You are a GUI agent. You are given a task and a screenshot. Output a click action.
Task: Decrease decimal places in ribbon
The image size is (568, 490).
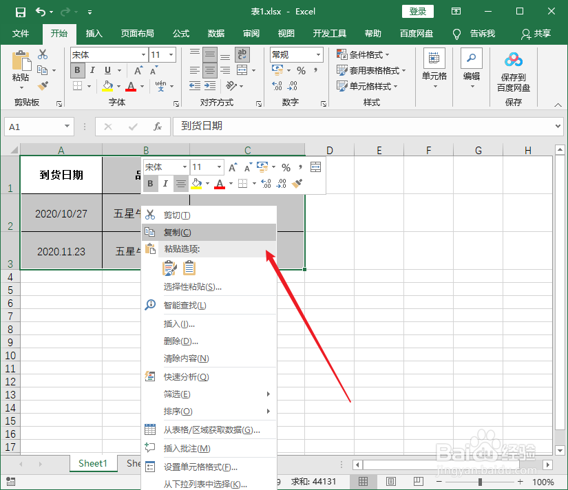(293, 86)
